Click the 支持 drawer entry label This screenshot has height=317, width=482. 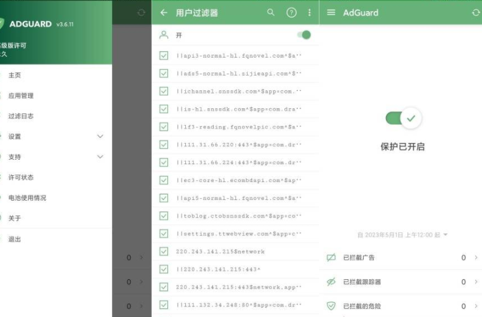(x=14, y=157)
